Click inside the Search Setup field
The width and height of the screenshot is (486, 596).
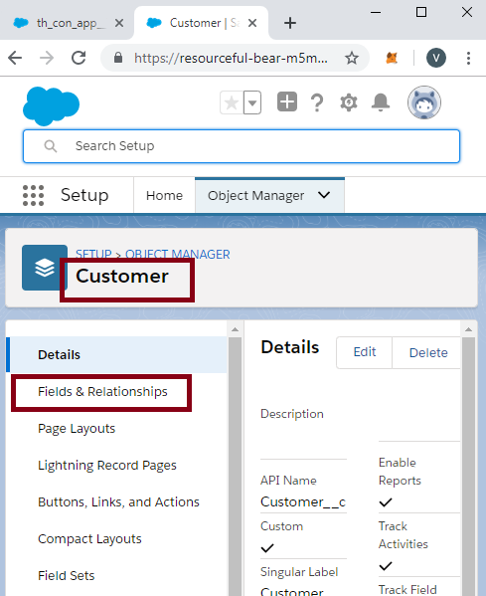[242, 146]
